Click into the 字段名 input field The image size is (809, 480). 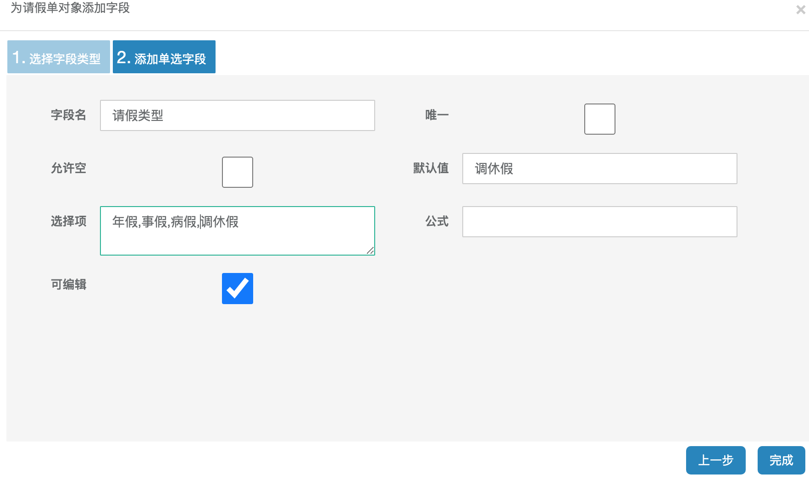237,115
